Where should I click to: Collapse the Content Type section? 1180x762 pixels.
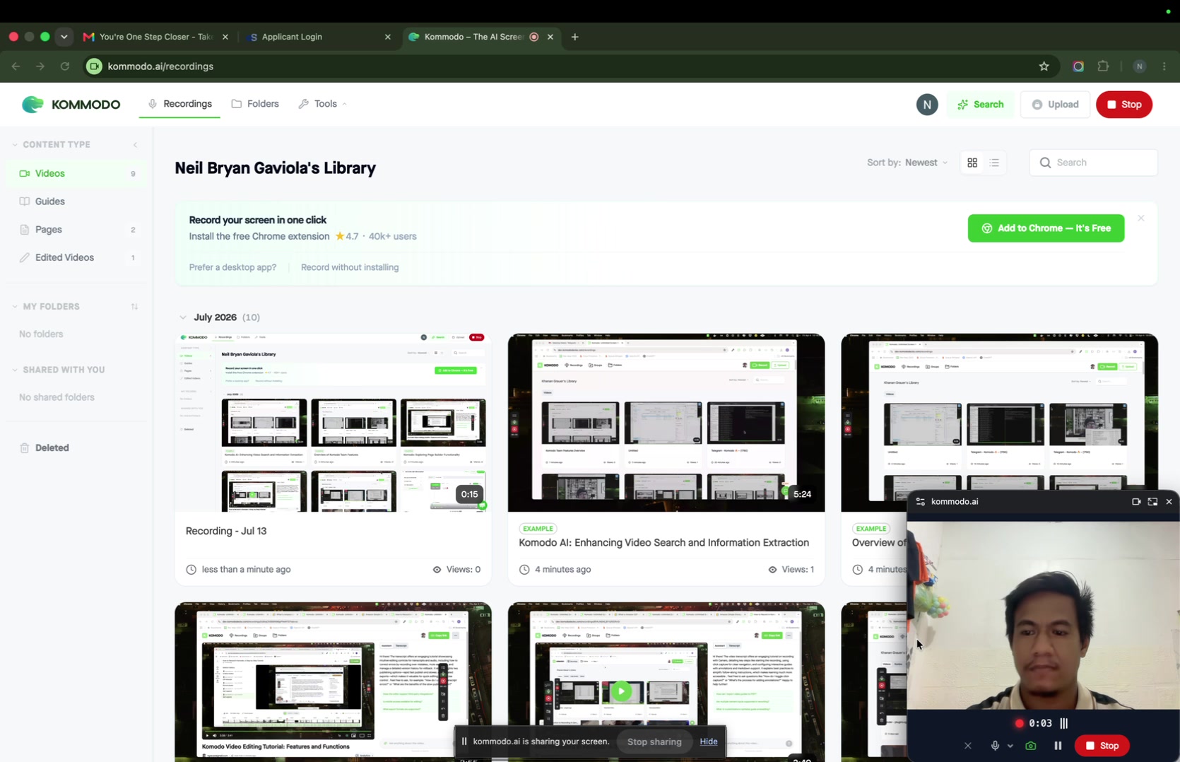15,145
